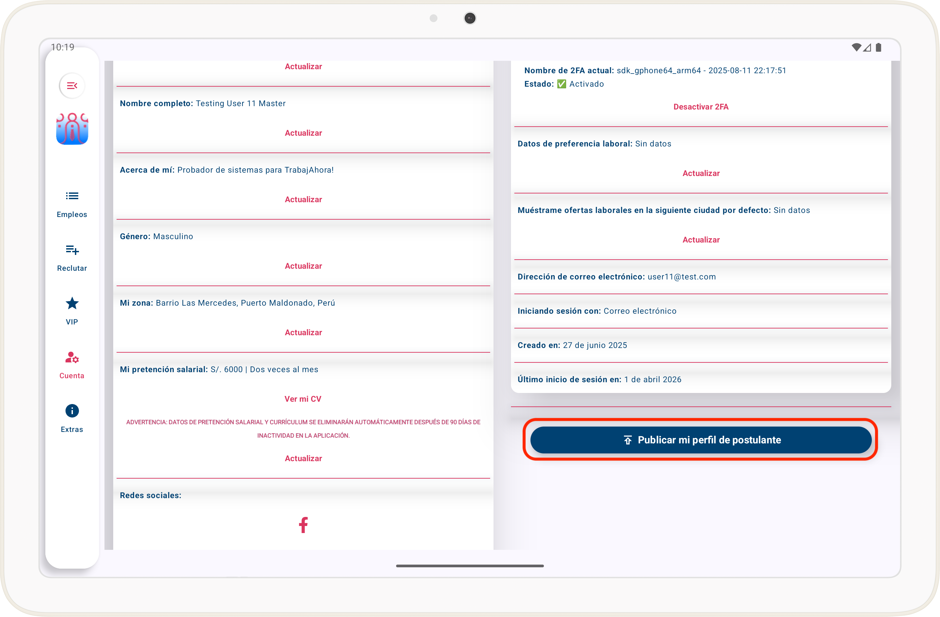Collapse the sidebar menu icon
940x617 pixels.
coord(72,86)
